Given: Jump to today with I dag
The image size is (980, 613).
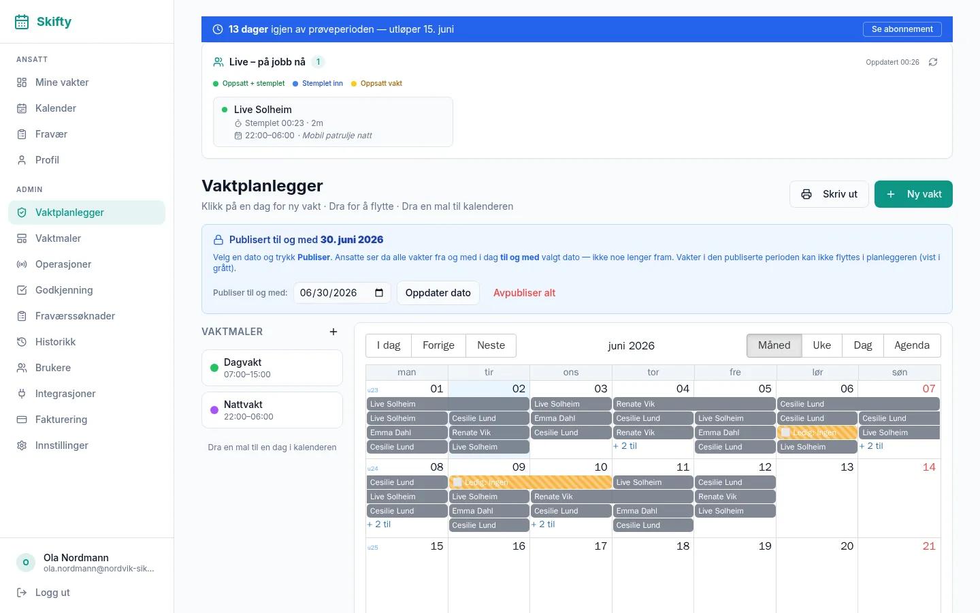Looking at the screenshot, I should point(389,345).
